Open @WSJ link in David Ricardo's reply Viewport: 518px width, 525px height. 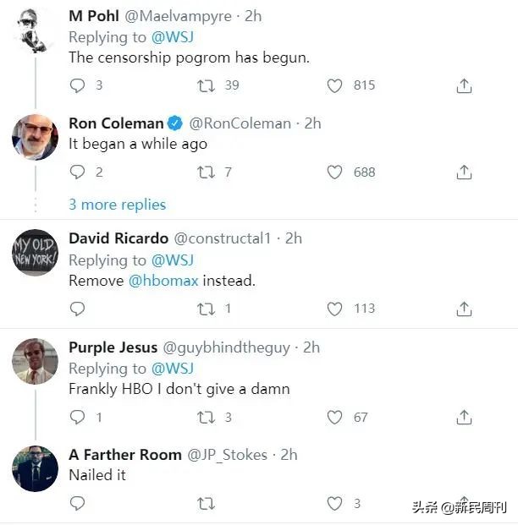pos(172,260)
